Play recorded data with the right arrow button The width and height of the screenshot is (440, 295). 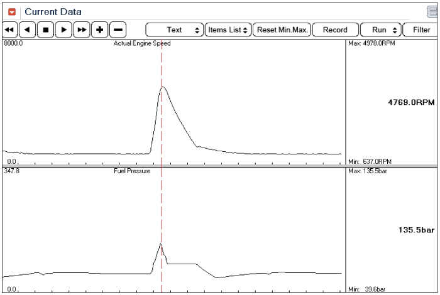63,29
